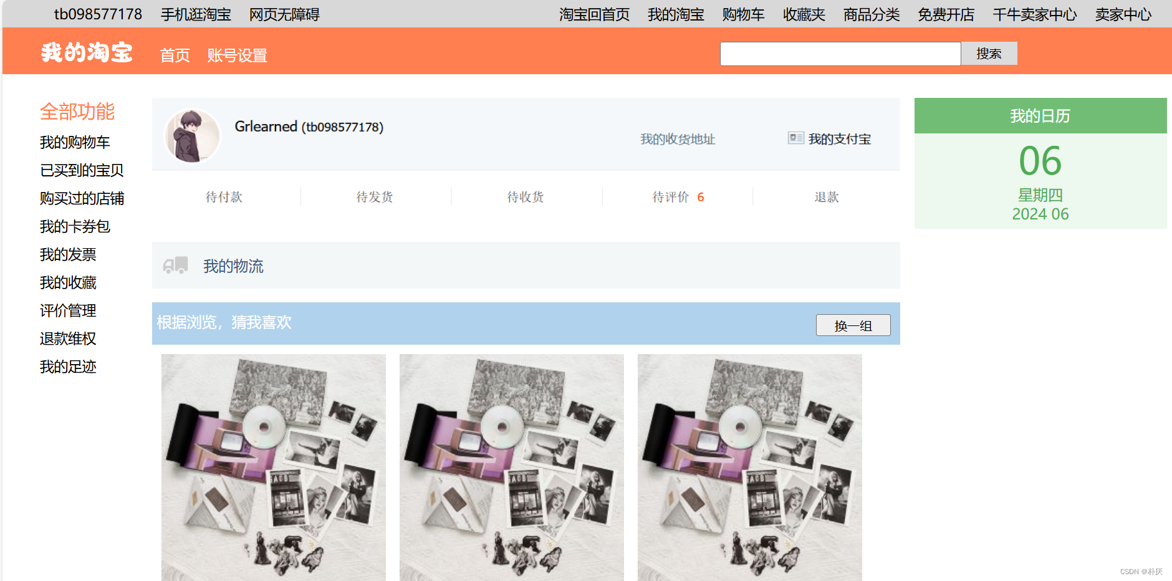Viewport: 1172px width, 581px height.
Task: Open 卖家中心 in the top navigation
Action: [1123, 14]
